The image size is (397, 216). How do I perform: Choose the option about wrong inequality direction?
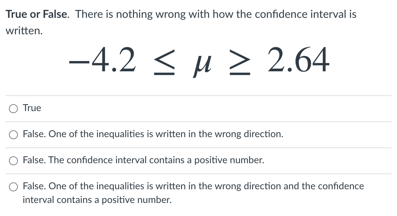click(13, 135)
